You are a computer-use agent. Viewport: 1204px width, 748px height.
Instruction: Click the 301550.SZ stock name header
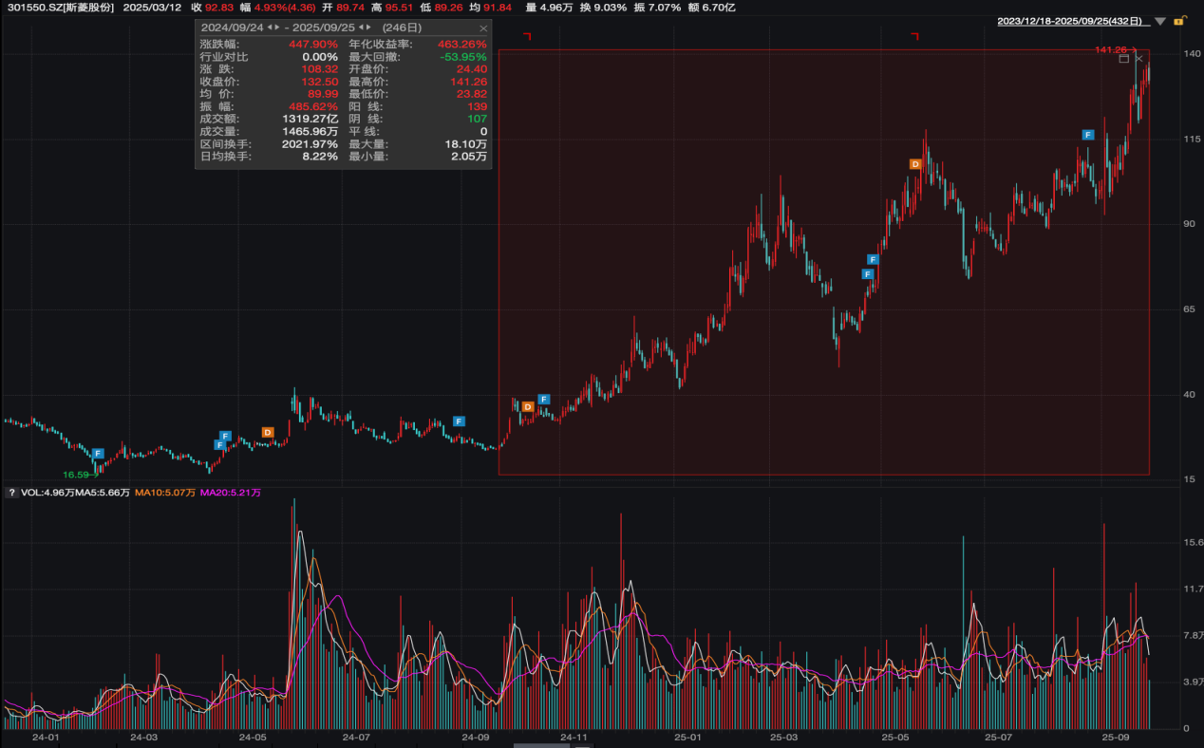(61, 7)
